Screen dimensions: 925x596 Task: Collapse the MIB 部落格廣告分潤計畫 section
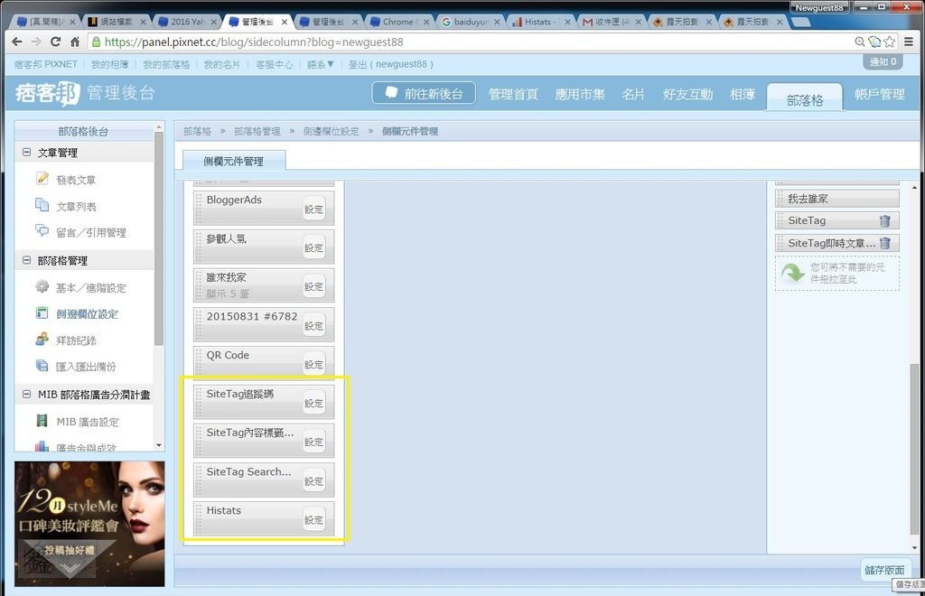click(x=26, y=394)
